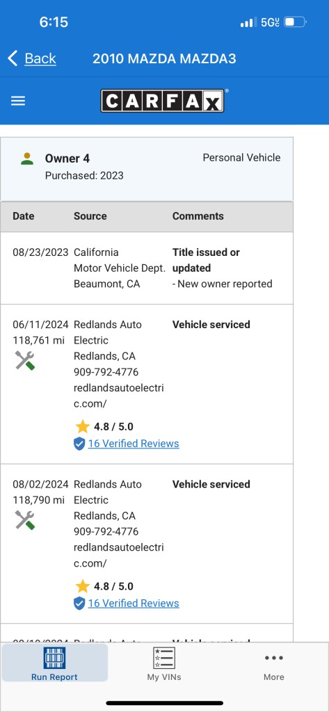Image resolution: width=329 pixels, height=712 pixels.
Task: Tap the 909-792-4776 phone number in first service
Action: pyautogui.click(x=106, y=372)
